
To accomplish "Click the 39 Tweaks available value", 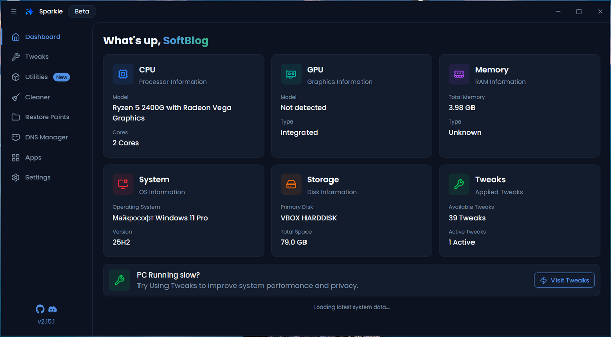I will point(467,218).
